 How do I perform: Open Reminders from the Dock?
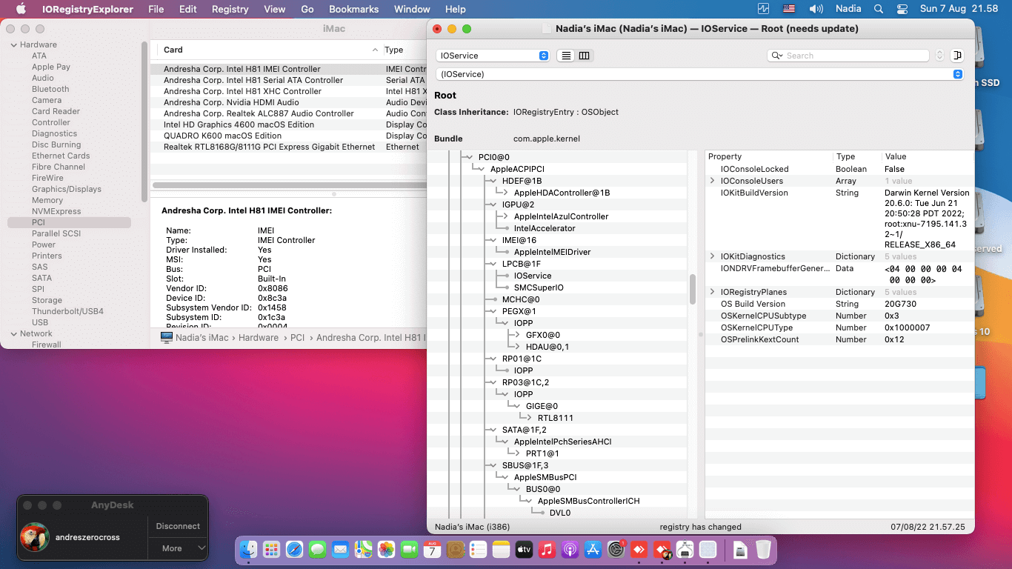[x=478, y=550]
